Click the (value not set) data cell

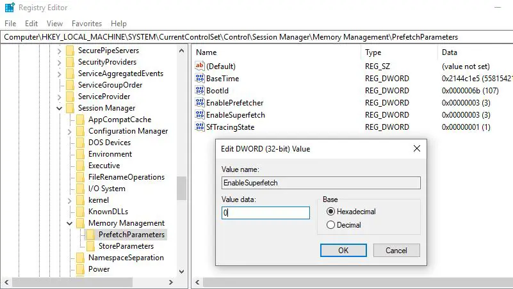coord(466,66)
